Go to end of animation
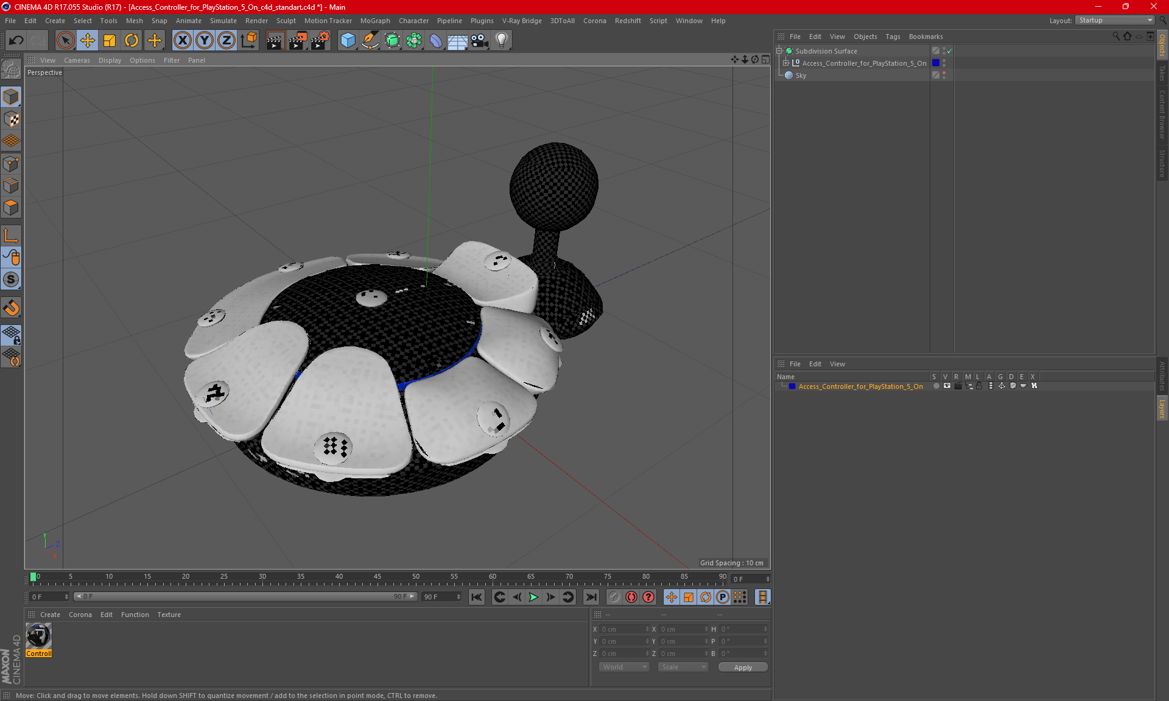1169x701 pixels. pos(591,597)
